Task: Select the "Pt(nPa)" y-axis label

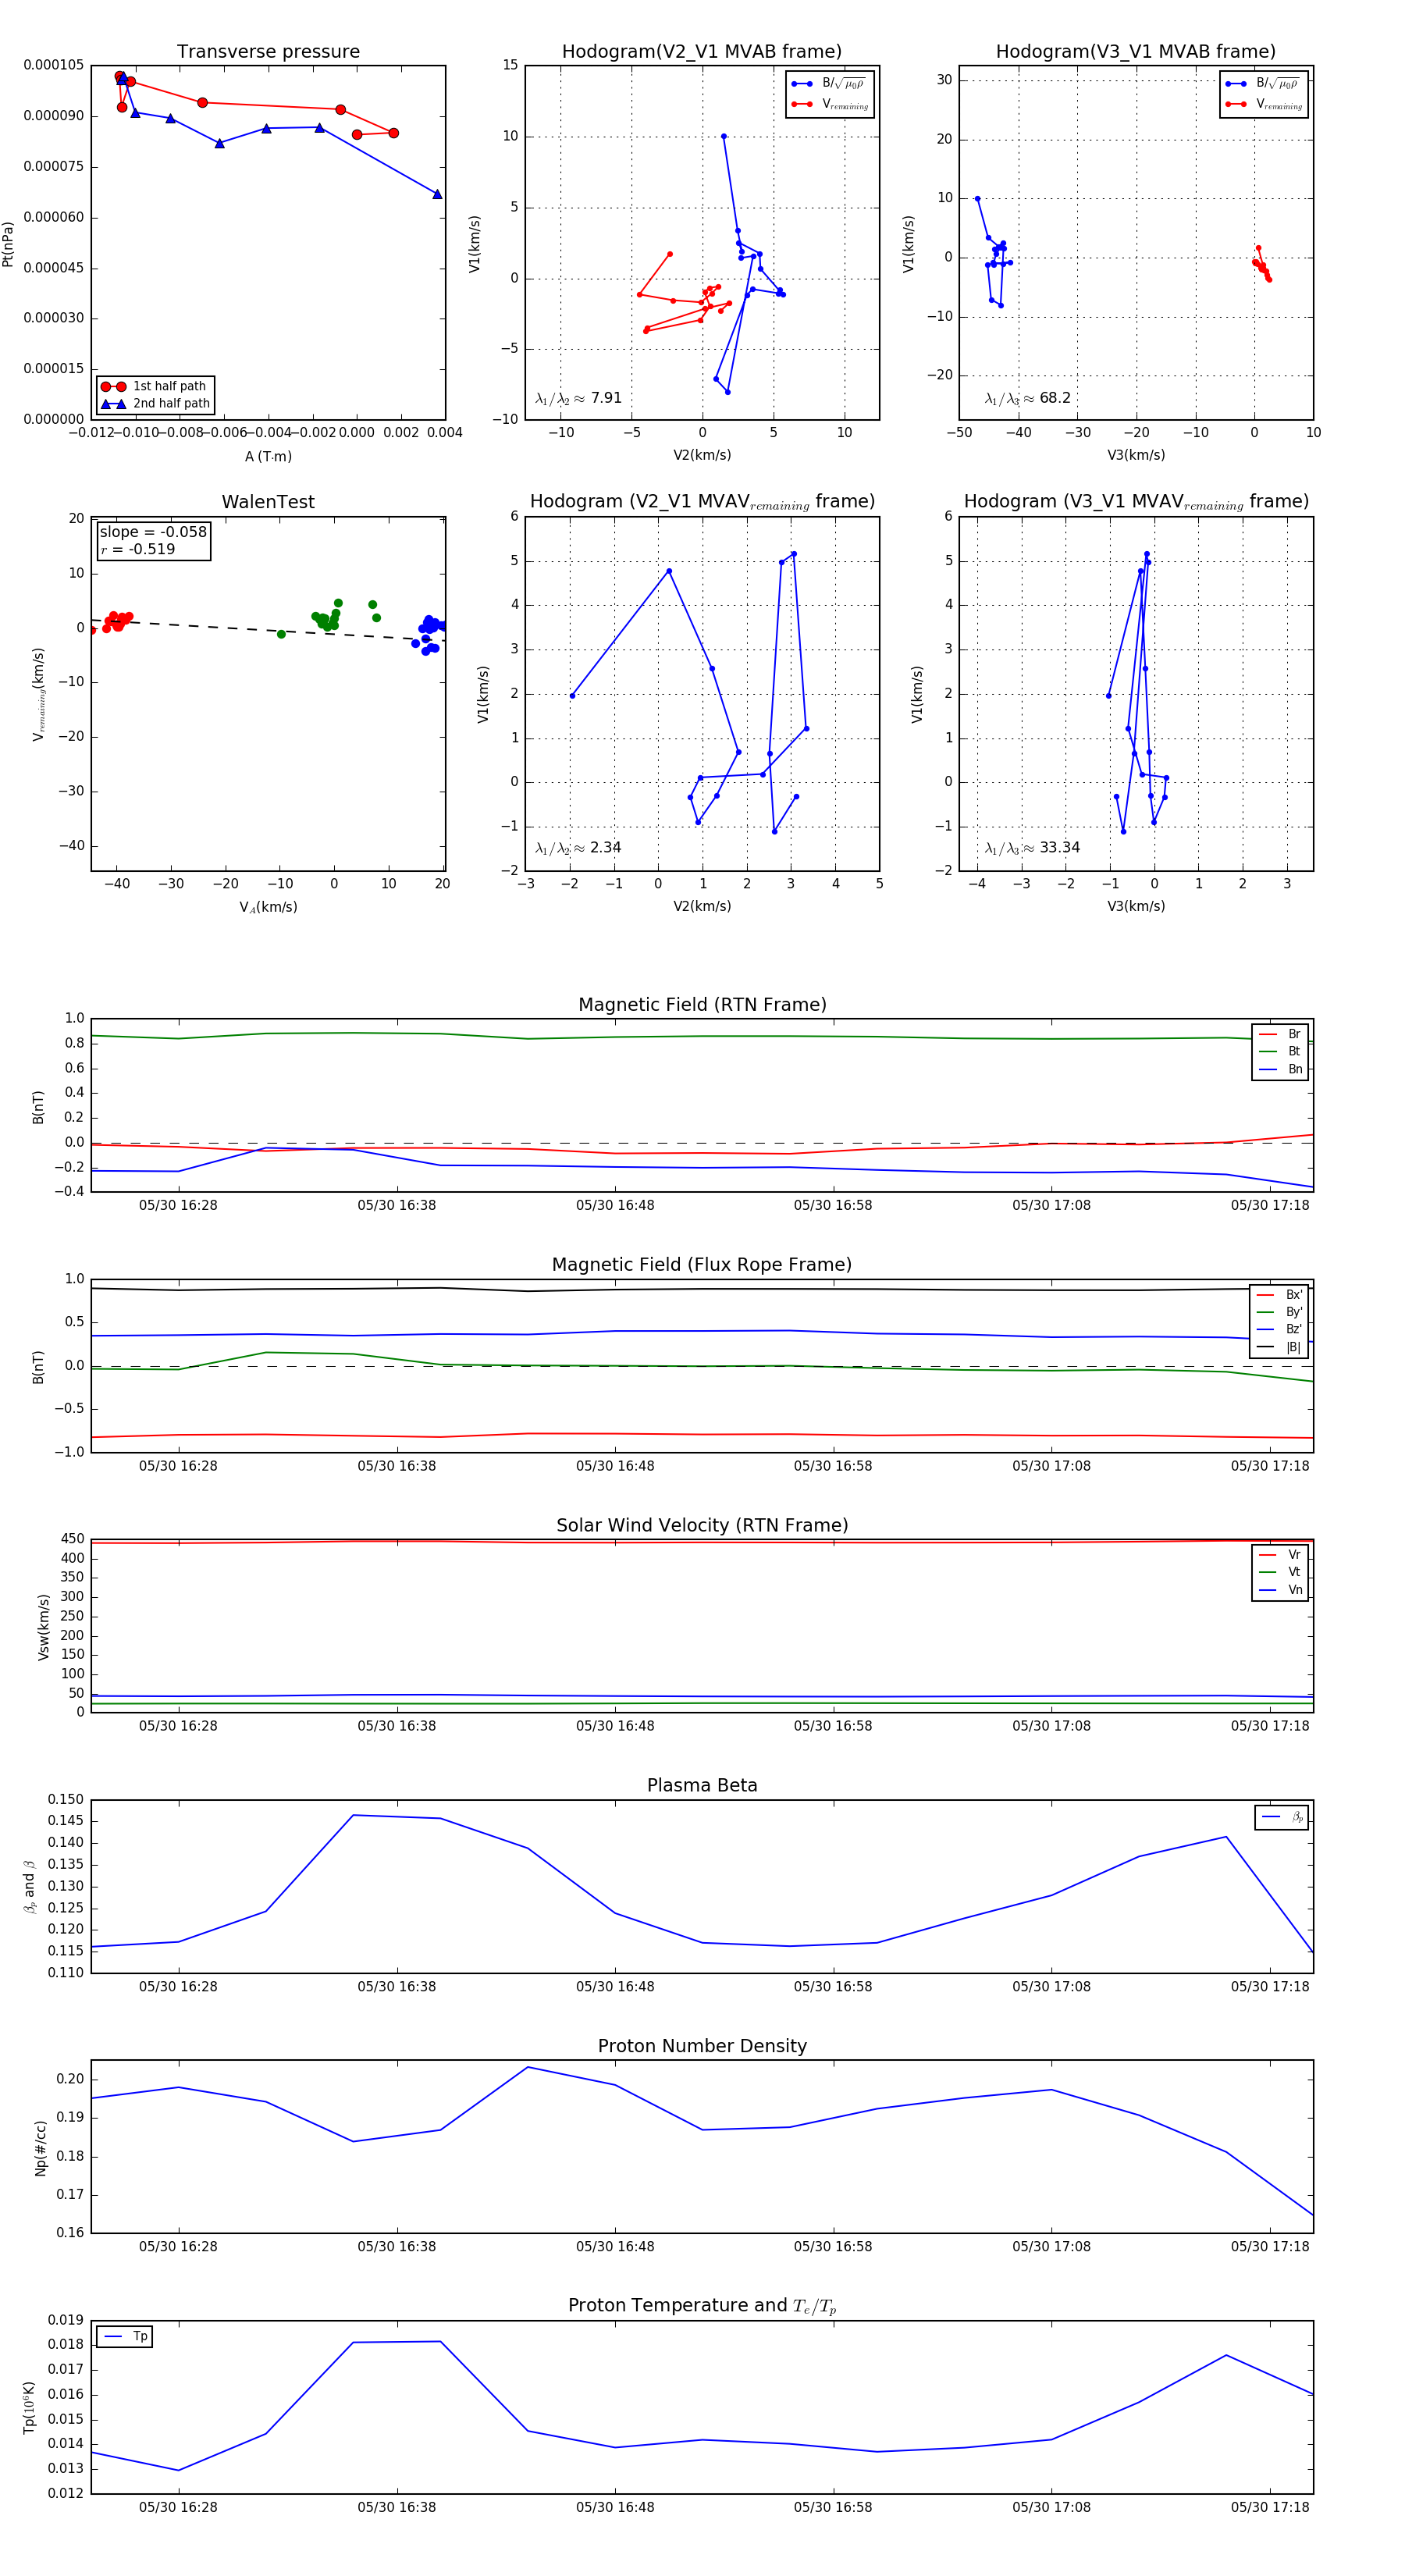Action: click(x=9, y=244)
